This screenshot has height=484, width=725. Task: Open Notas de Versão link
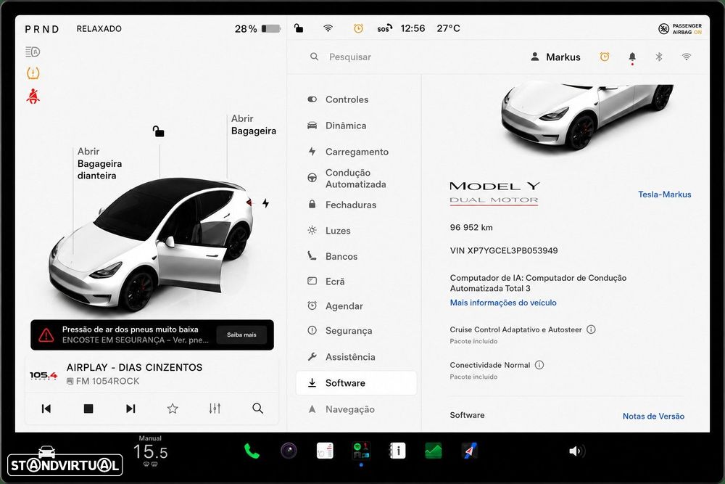pyautogui.click(x=653, y=416)
